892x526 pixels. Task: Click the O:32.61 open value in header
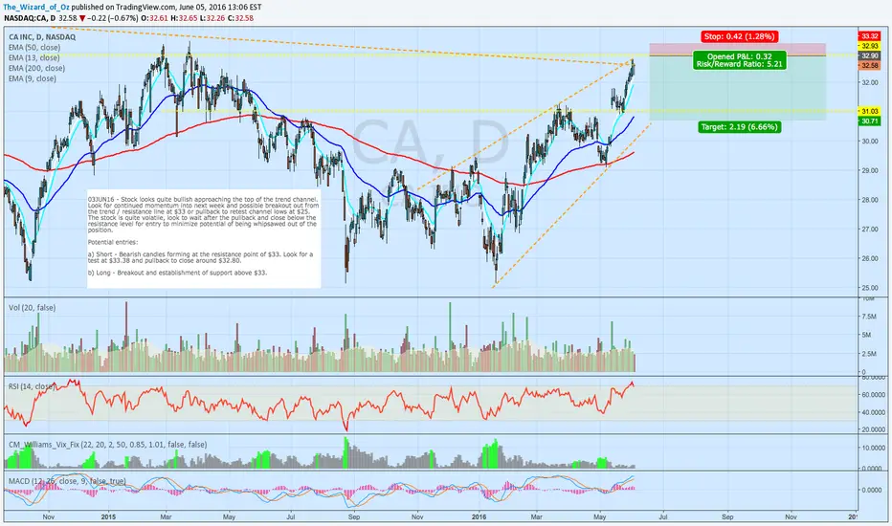155,18
